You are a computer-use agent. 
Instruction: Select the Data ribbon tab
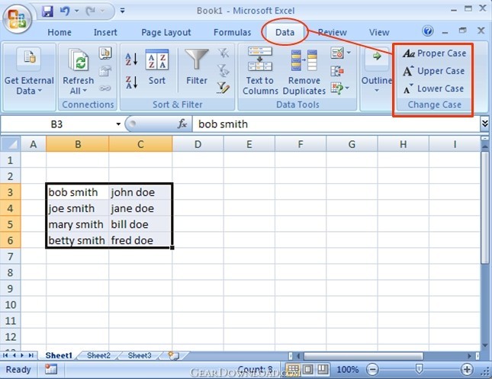click(285, 32)
